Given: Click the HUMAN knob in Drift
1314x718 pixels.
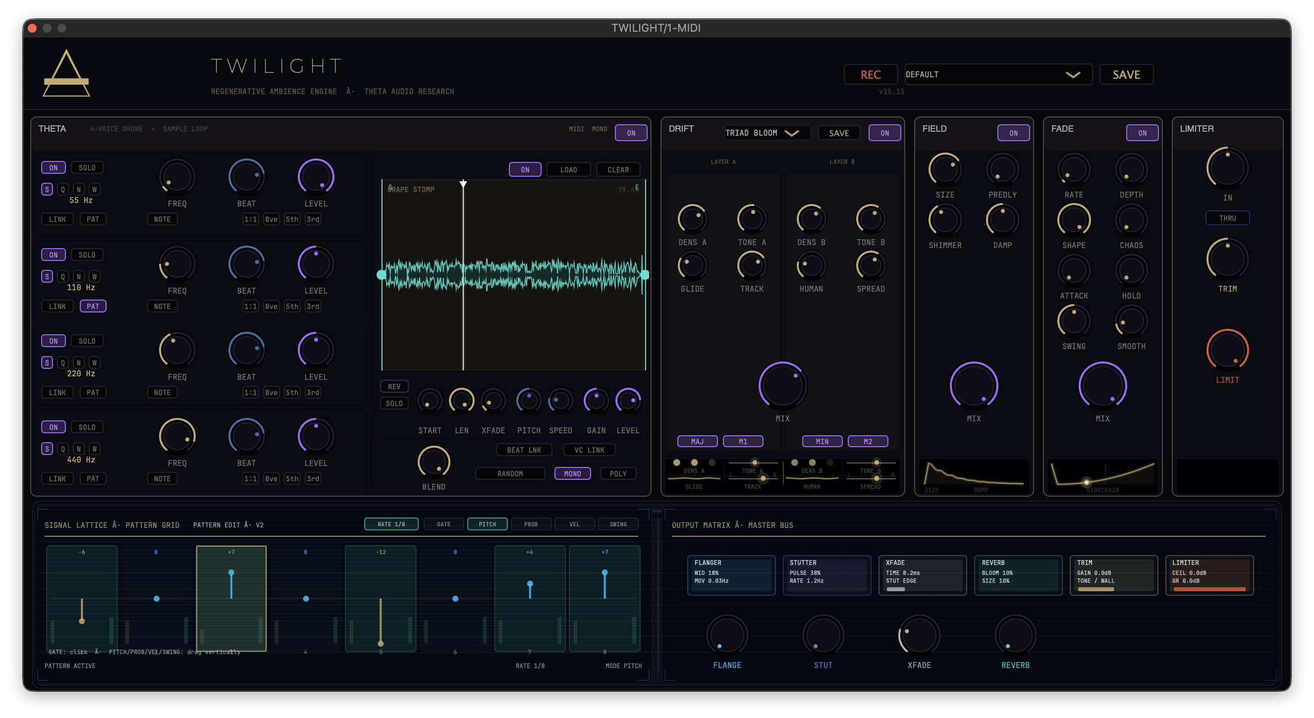Looking at the screenshot, I should (811, 266).
